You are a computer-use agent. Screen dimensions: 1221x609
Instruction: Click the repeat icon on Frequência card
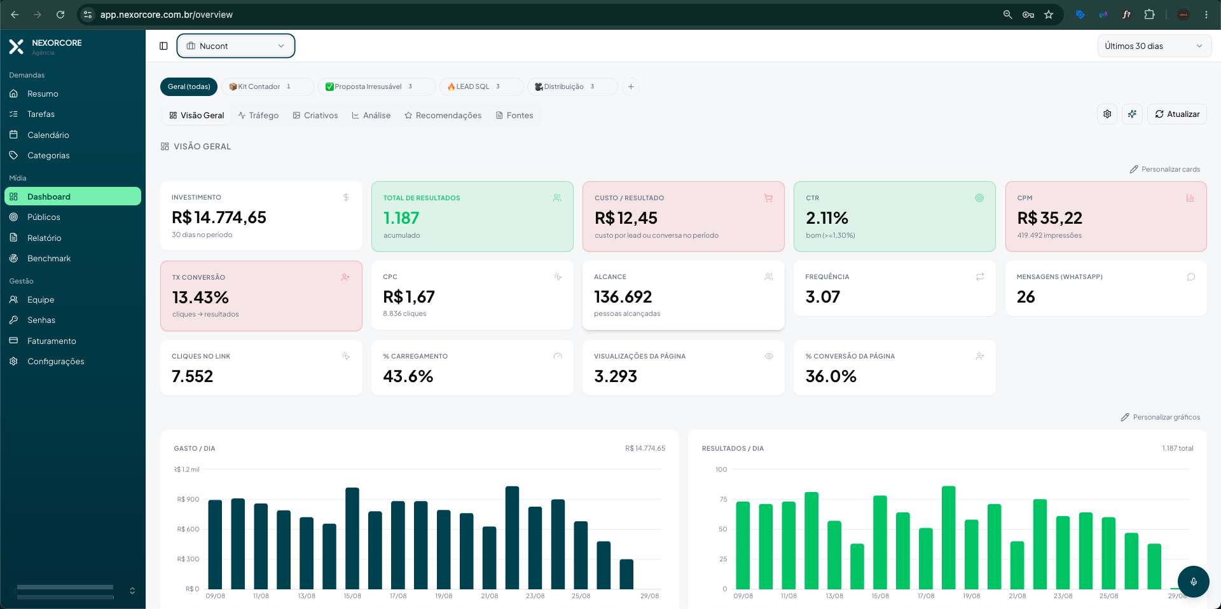click(980, 277)
